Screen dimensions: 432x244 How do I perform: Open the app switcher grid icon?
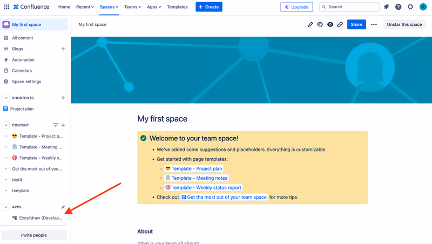pos(6,7)
